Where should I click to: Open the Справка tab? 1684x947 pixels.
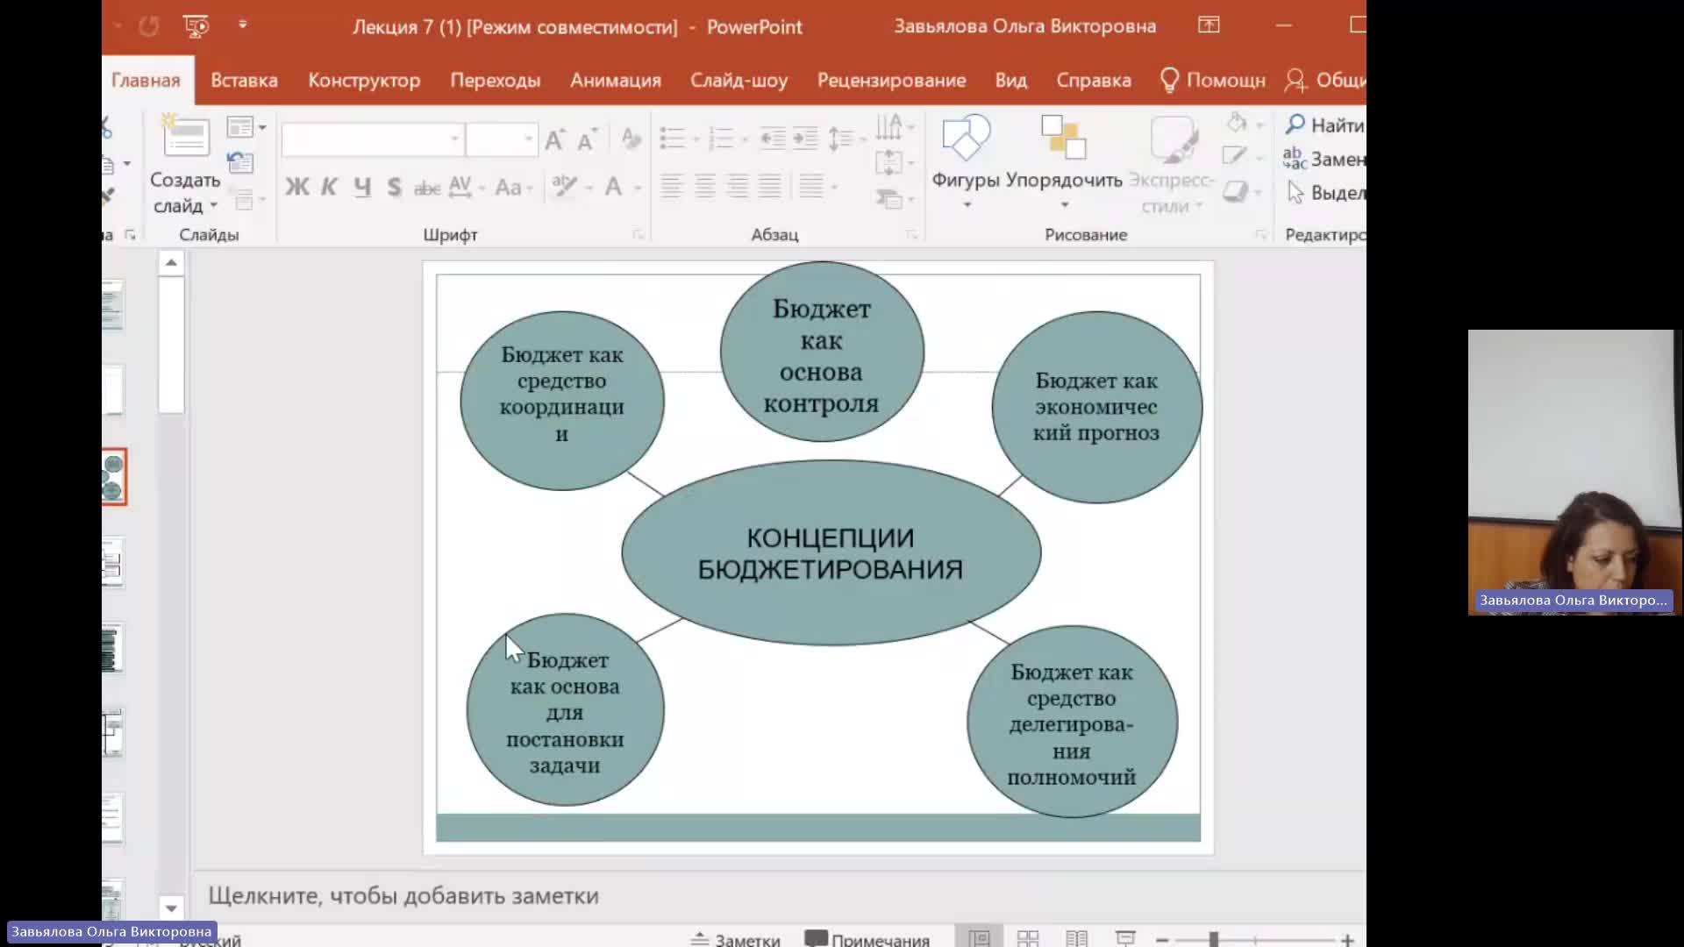pos(1094,80)
